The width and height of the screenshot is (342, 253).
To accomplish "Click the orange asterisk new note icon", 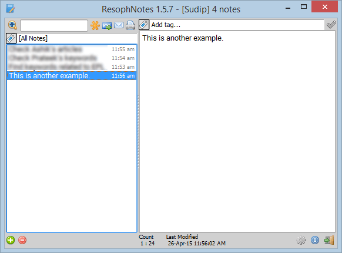I will click(95, 25).
